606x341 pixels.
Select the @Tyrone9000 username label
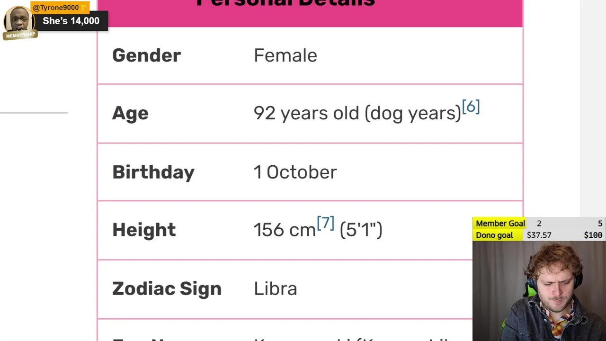pyautogui.click(x=56, y=8)
